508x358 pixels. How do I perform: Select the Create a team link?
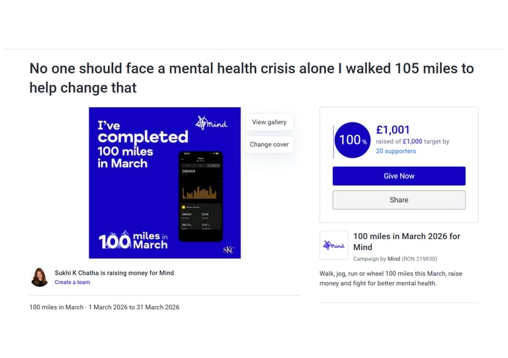tap(72, 282)
